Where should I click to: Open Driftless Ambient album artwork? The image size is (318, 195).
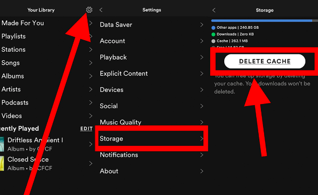(2, 144)
